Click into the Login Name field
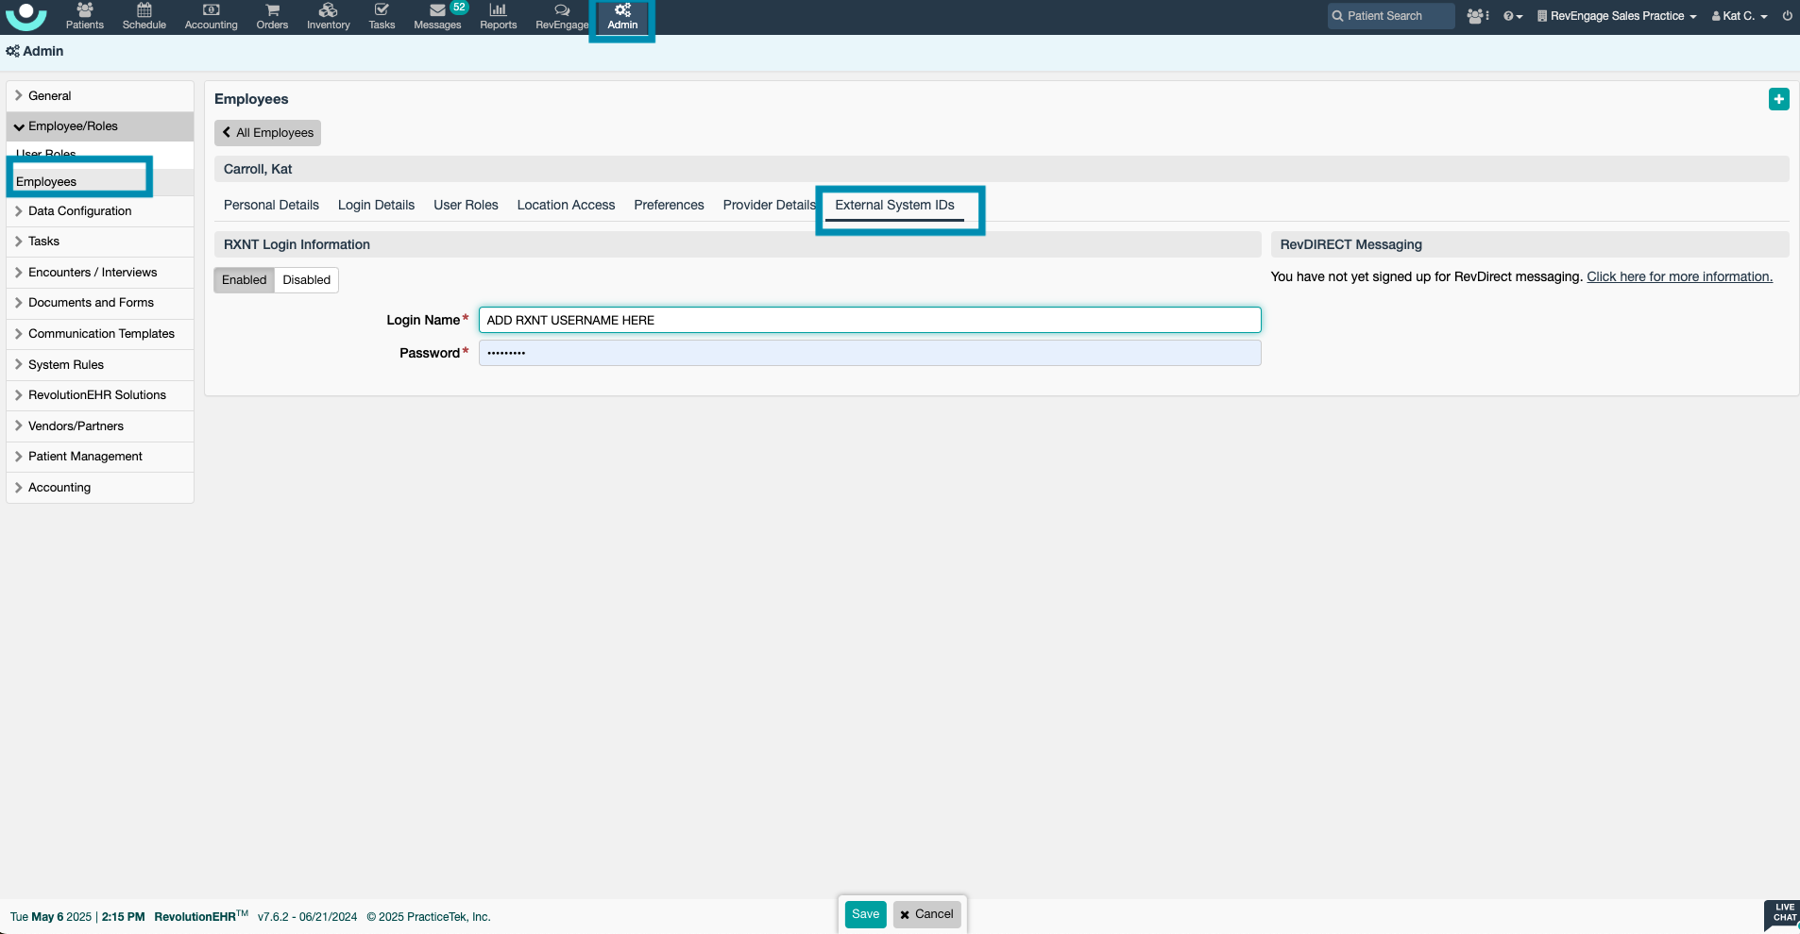Screen dimensions: 1800x934 click(869, 321)
